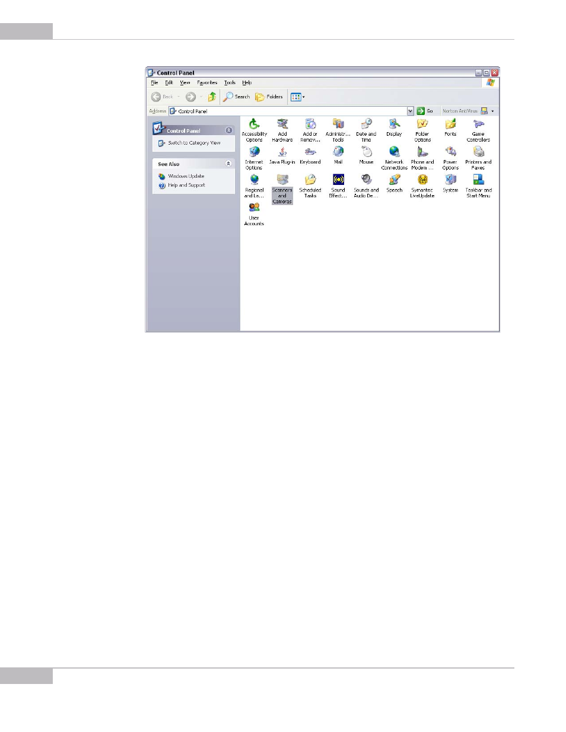Open the Mail applet
The width and height of the screenshot is (566, 732).
click(x=338, y=155)
